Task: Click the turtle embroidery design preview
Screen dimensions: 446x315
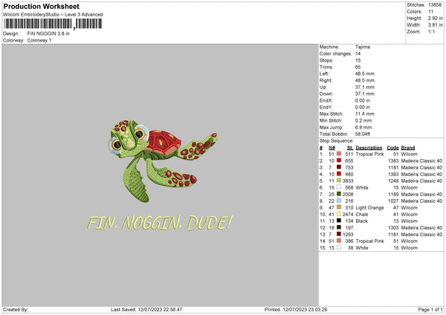Action: coord(163,160)
